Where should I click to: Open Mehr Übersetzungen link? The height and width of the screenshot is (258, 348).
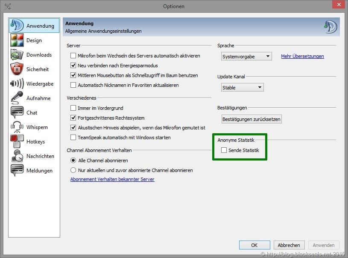[302, 56]
